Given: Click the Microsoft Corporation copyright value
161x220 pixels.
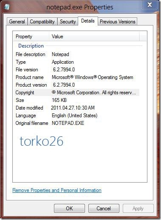Looking at the screenshot, I should click(94, 93).
